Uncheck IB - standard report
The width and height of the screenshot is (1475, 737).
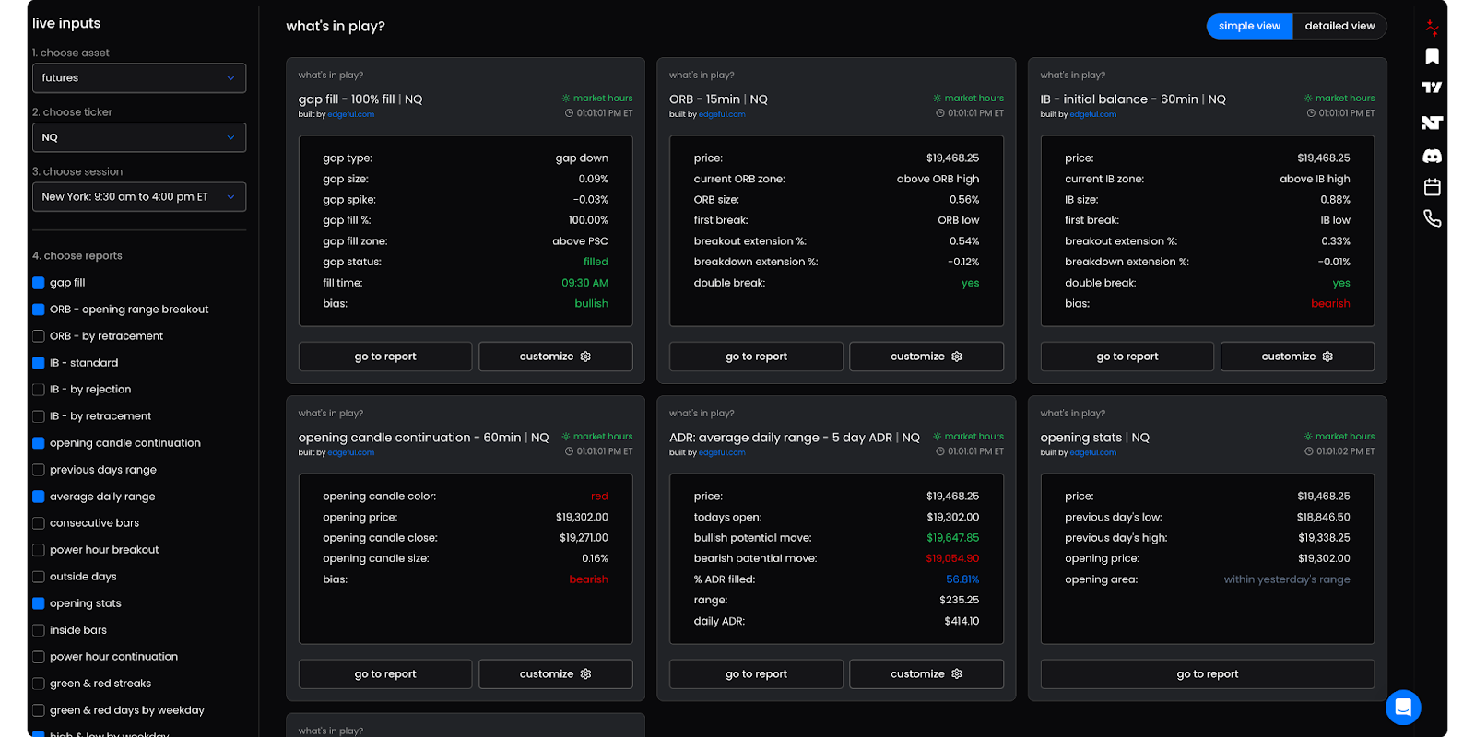[x=39, y=363]
